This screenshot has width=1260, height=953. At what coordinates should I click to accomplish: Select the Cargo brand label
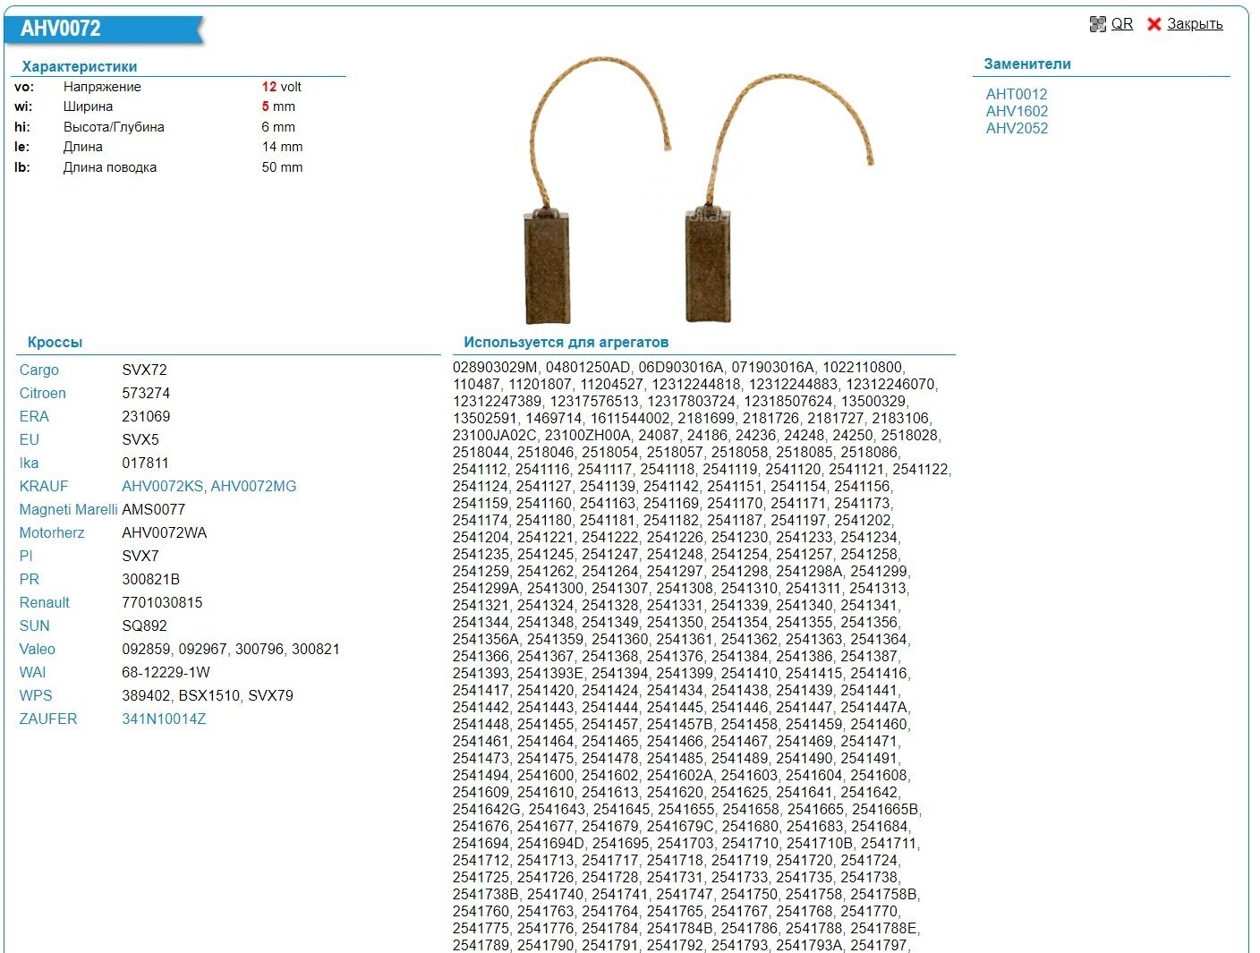pyautogui.click(x=39, y=370)
